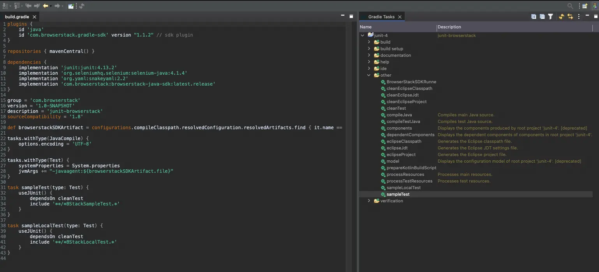This screenshot has width=599, height=272.
Task: Open the back history dropdown arrow
Action: coord(51,6)
